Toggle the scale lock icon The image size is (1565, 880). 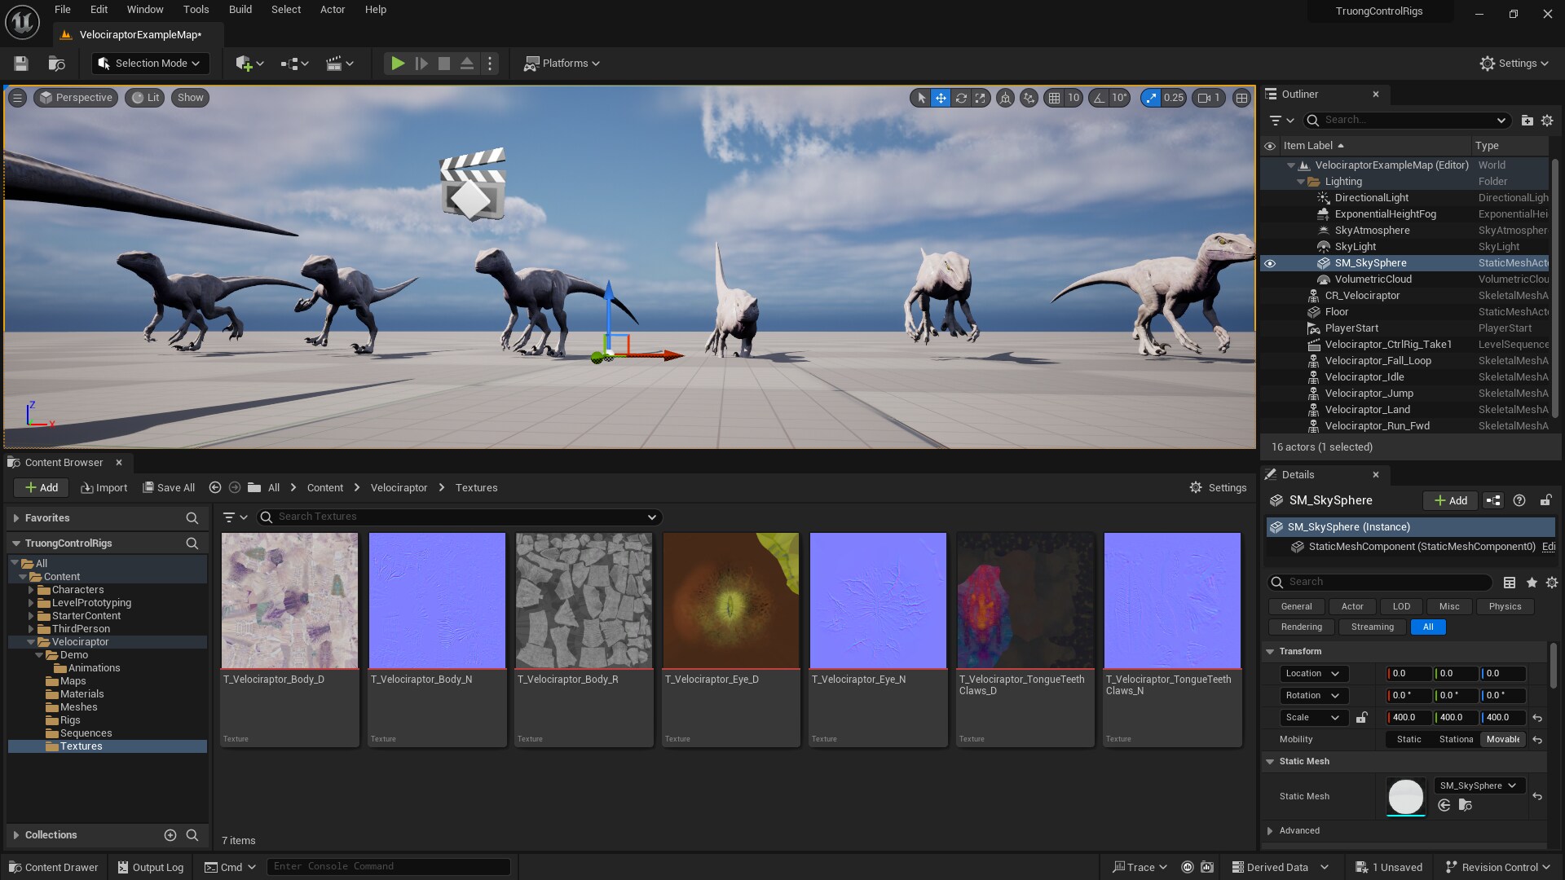pos(1361,718)
